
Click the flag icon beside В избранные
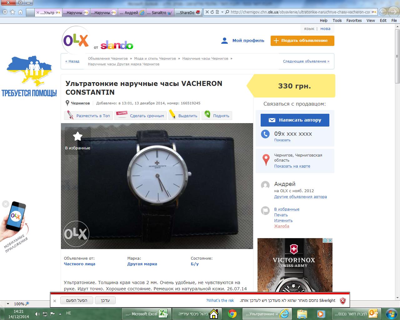coord(265,211)
